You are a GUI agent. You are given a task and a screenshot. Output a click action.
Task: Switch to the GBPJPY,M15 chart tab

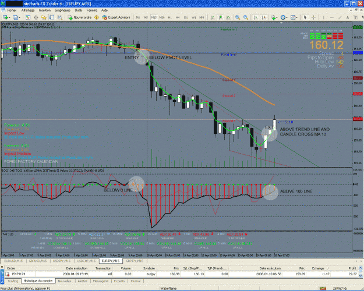pos(135,261)
